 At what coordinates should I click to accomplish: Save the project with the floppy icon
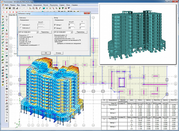(10, 8)
